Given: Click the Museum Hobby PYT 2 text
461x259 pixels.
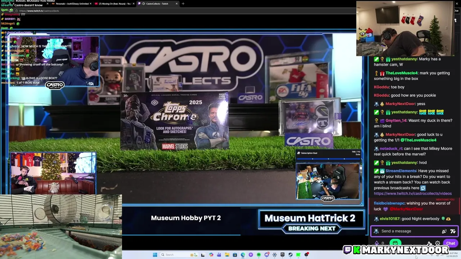Looking at the screenshot, I should tap(186, 218).
